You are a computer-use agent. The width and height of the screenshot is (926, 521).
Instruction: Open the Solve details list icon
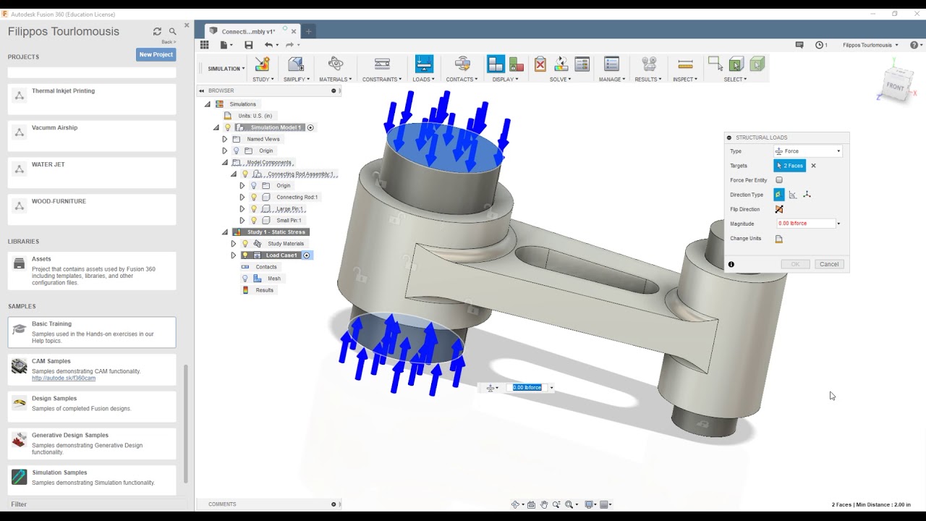(582, 64)
